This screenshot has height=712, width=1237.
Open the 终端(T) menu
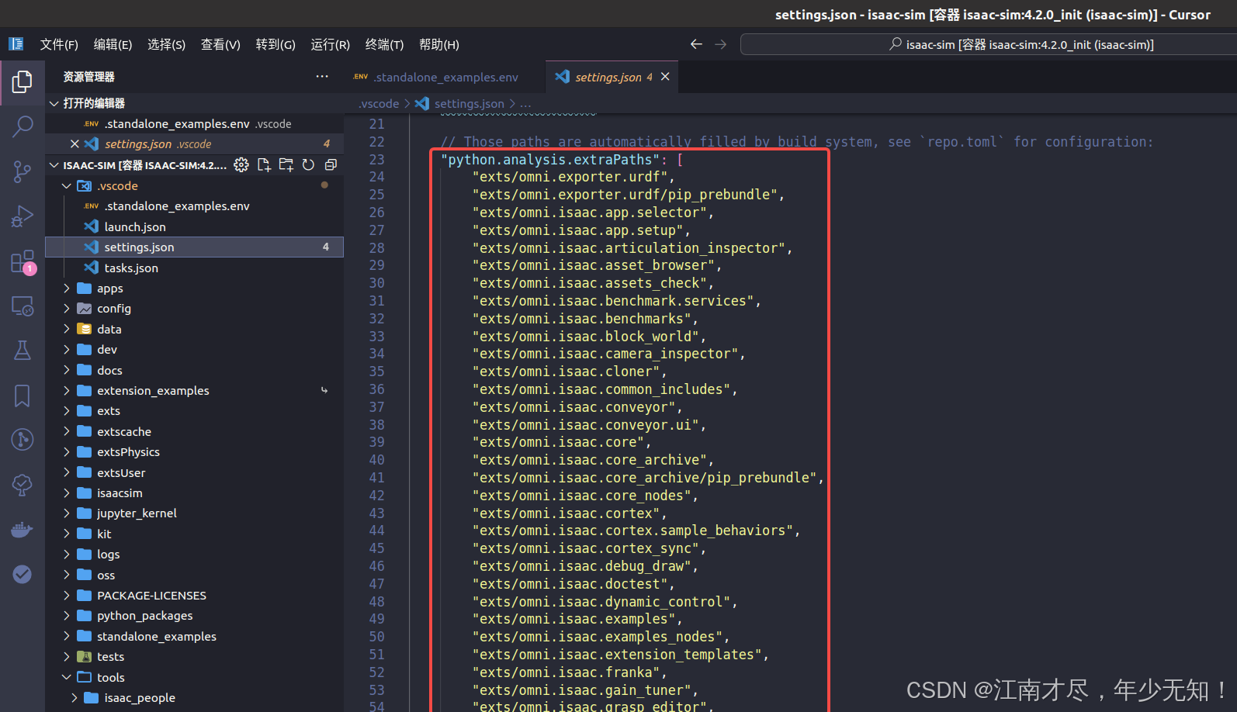384,44
